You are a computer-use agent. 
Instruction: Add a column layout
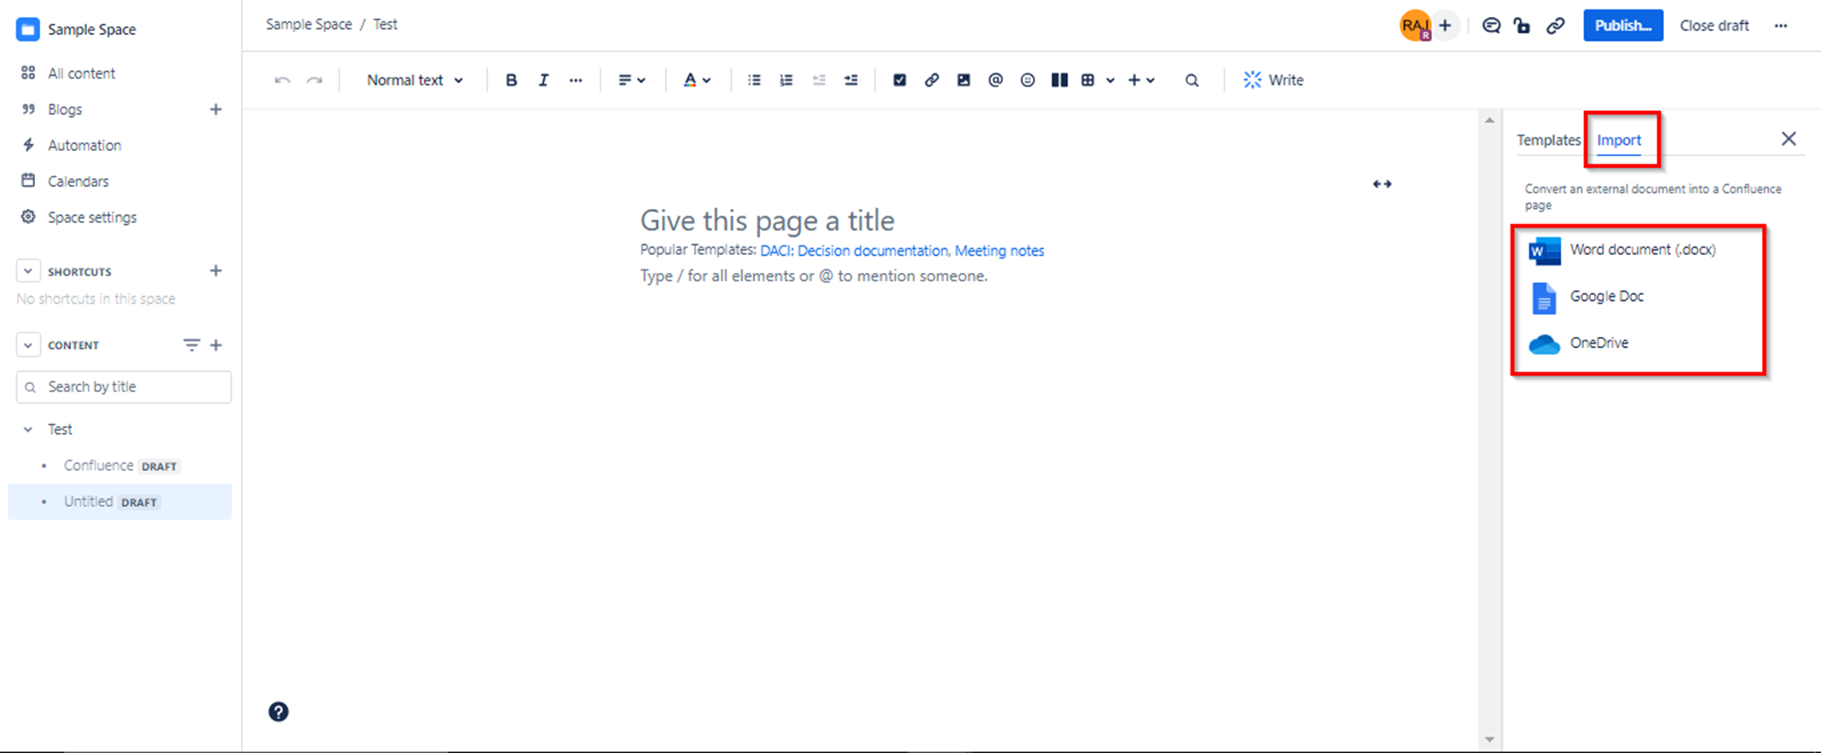1059,80
